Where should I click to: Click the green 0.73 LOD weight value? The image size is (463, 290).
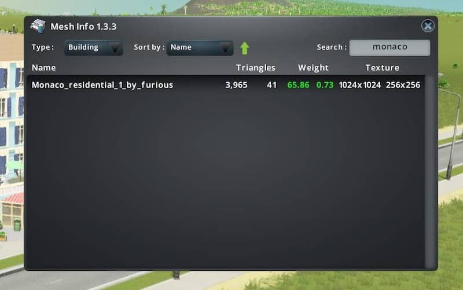[325, 85]
